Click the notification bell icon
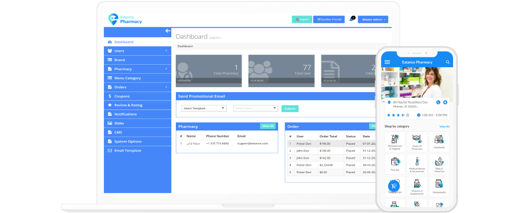Viewport: 519px width, 213px height. pos(351,19)
